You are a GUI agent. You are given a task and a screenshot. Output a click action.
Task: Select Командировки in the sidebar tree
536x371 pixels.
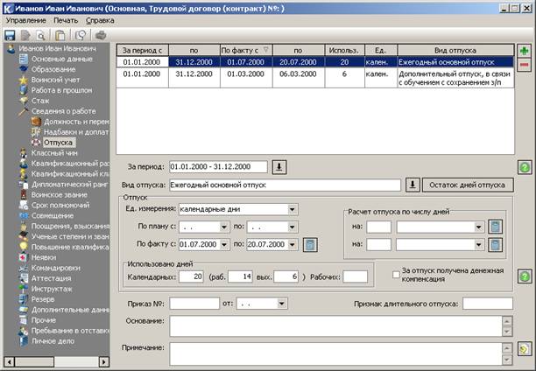tap(56, 268)
